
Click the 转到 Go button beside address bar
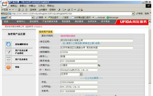(140, 14)
